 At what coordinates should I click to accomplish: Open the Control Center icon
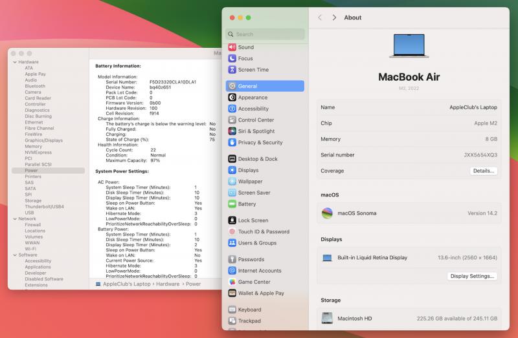tap(232, 120)
